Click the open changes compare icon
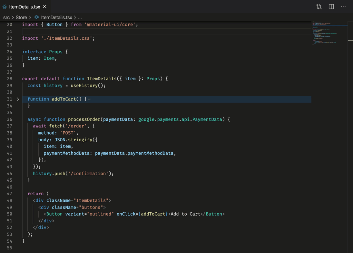The width and height of the screenshot is (353, 253). (x=319, y=7)
